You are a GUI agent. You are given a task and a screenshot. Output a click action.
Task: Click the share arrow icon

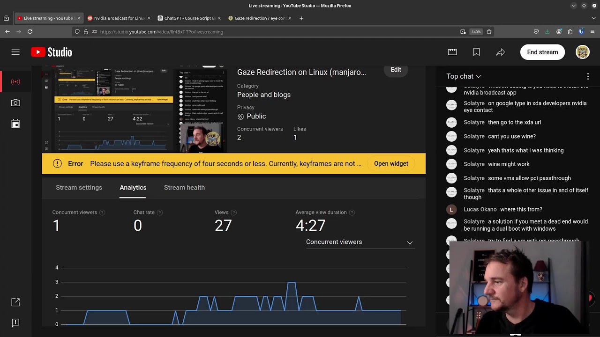point(501,52)
